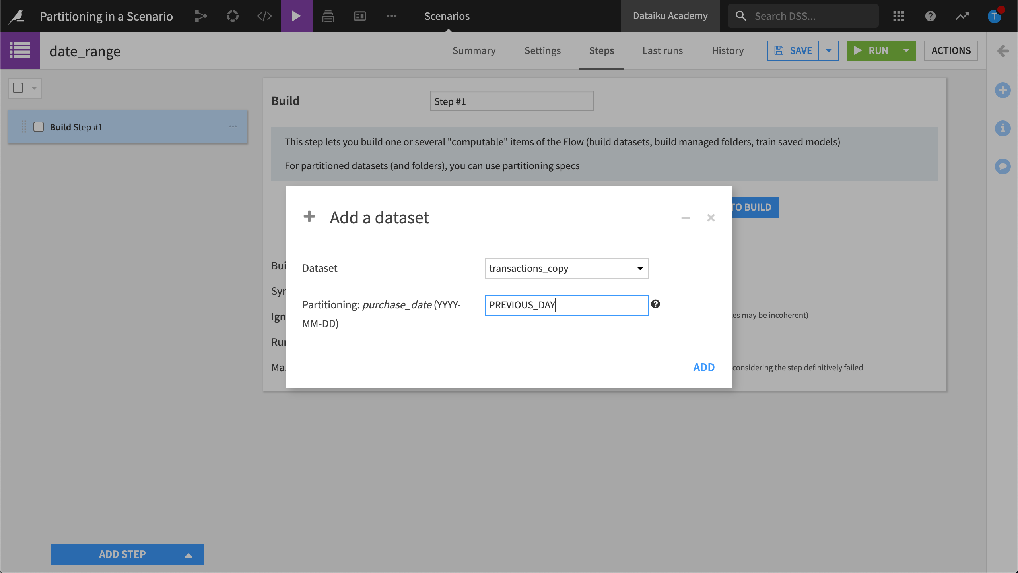Open the Build Step #1 options menu

tap(233, 127)
